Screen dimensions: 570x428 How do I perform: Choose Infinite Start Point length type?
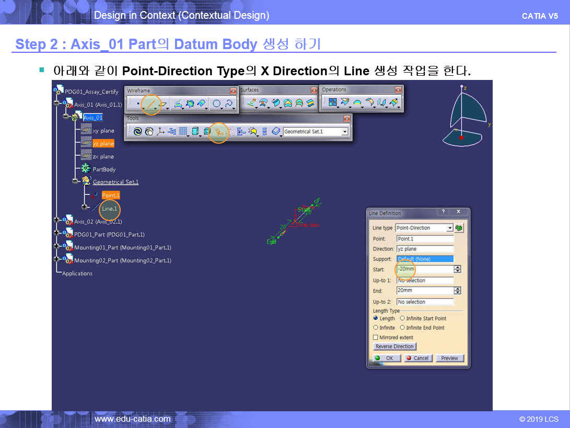pyautogui.click(x=402, y=318)
